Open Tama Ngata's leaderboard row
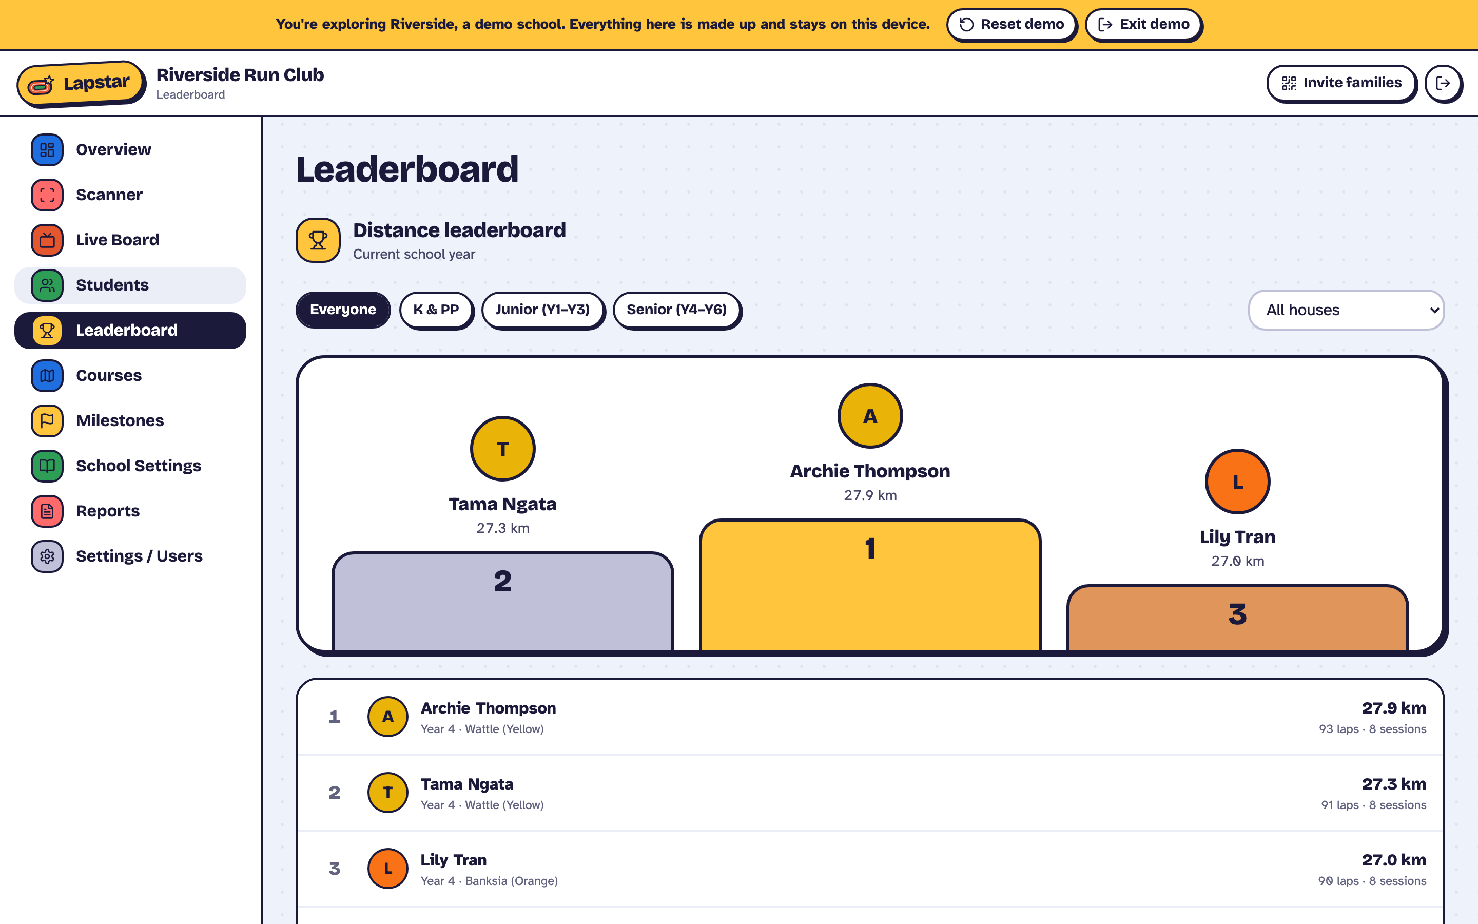The height and width of the screenshot is (924, 1478). tap(870, 793)
